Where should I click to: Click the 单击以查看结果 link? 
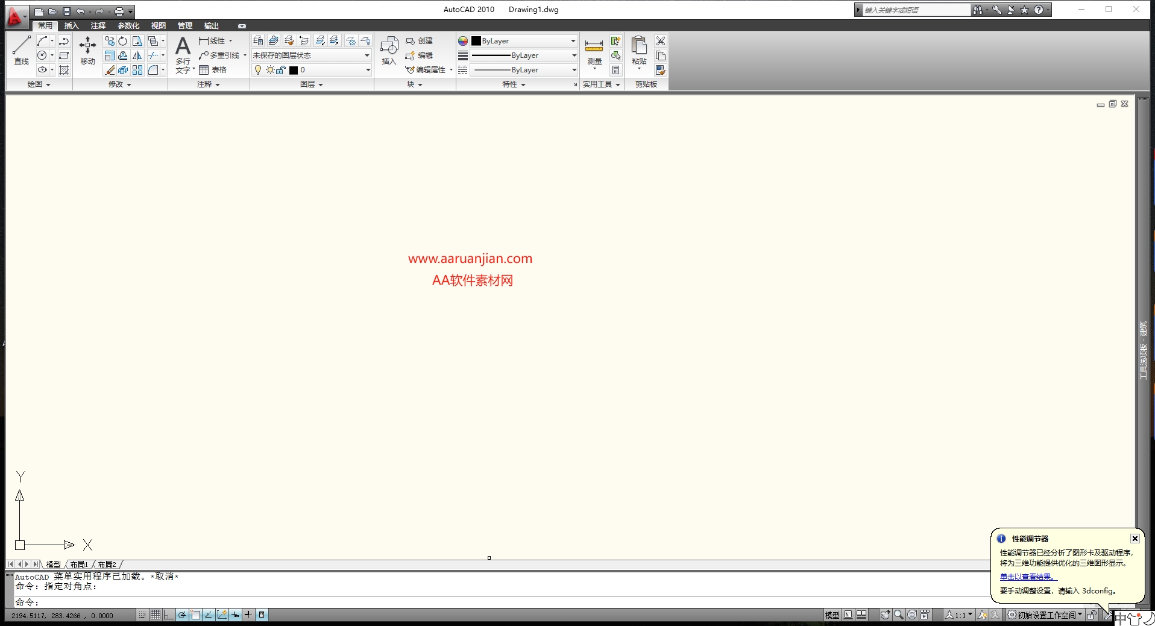click(1028, 577)
